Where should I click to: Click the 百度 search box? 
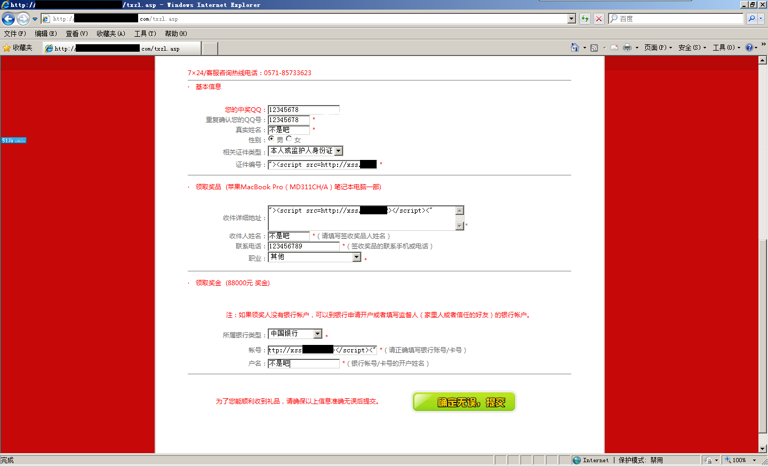pyautogui.click(x=676, y=19)
